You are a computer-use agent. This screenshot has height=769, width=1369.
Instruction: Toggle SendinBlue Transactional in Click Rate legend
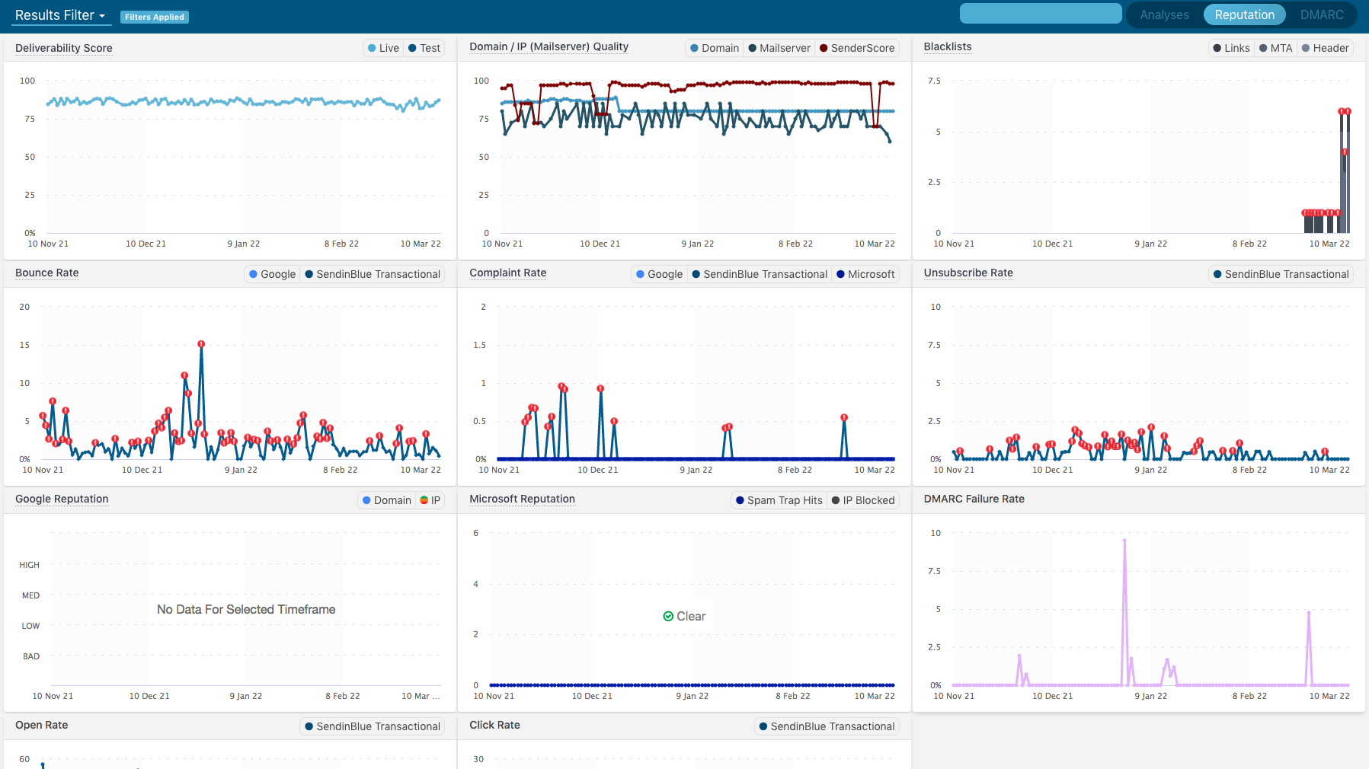coord(827,726)
